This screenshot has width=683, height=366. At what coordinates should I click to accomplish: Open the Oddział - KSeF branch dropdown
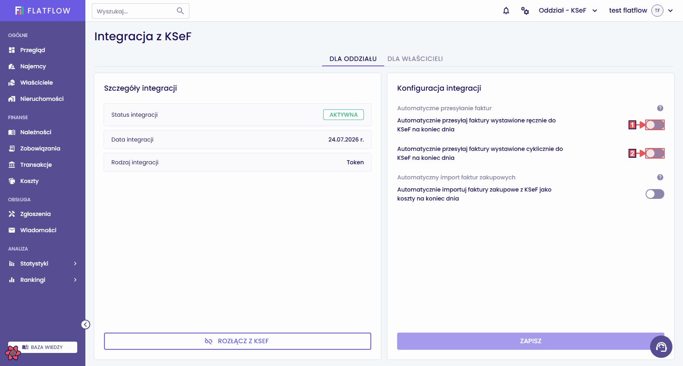pos(568,11)
